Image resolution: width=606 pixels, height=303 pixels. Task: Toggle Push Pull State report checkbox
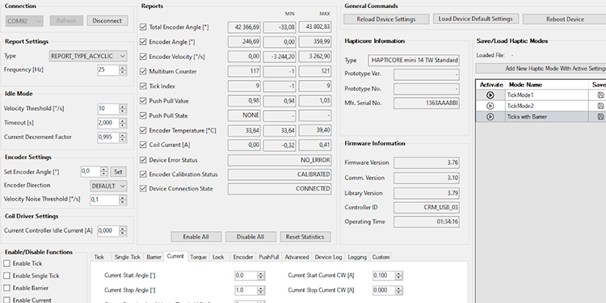[x=143, y=116]
